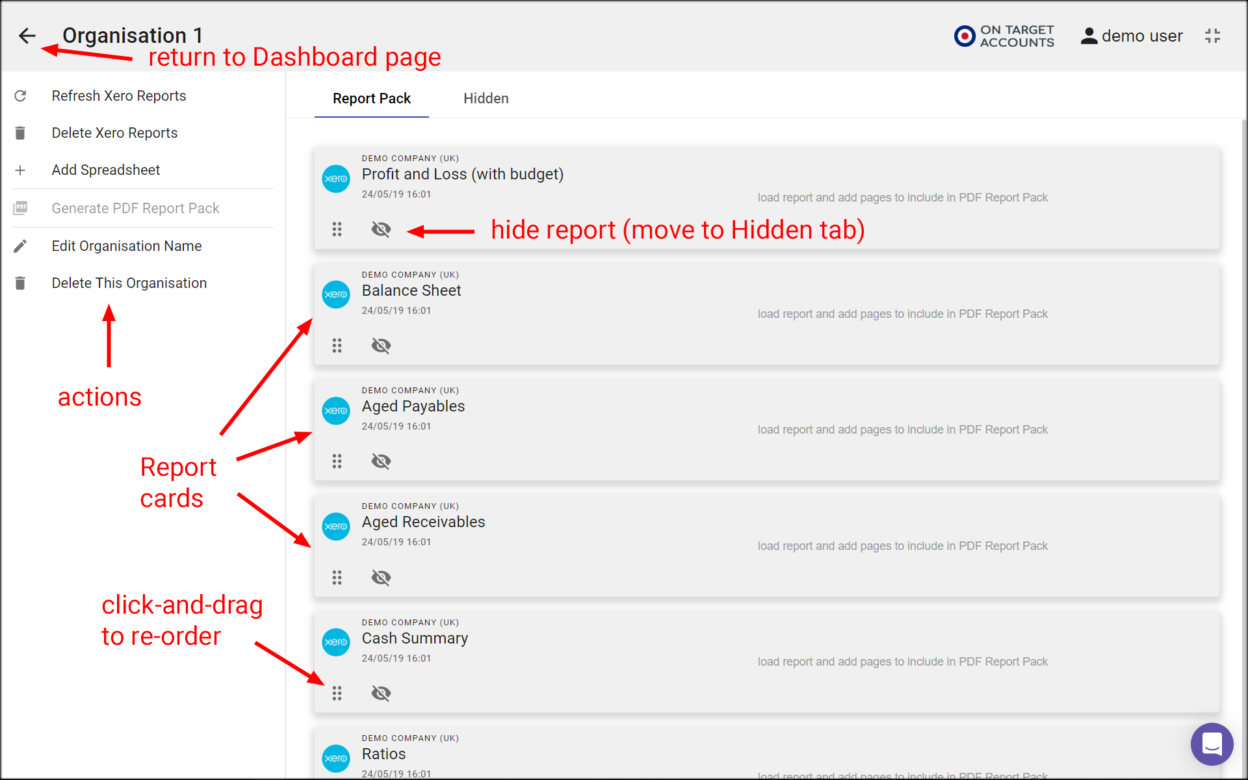1248x780 pixels.
Task: Click drag handle on Balance Sheet card
Action: (337, 345)
